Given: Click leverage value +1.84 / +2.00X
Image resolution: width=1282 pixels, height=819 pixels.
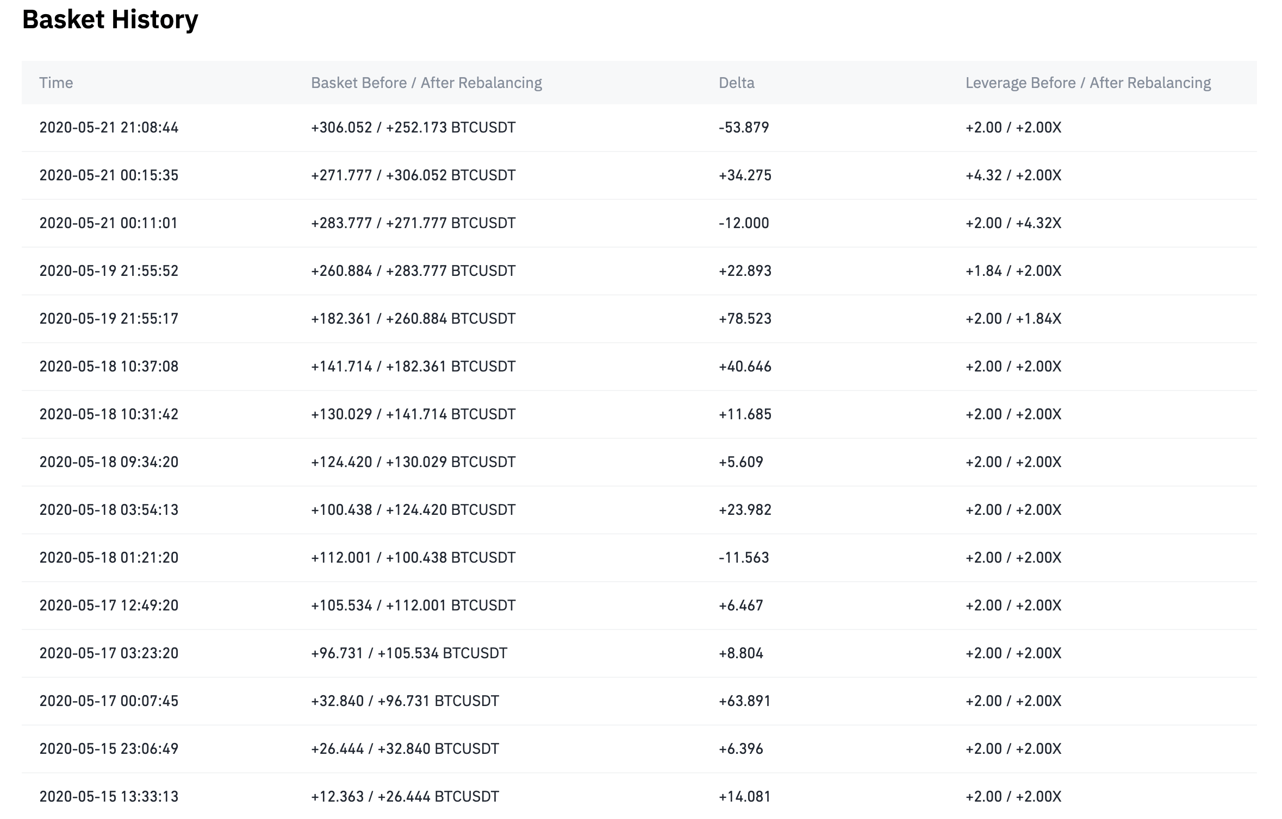Looking at the screenshot, I should 1013,271.
